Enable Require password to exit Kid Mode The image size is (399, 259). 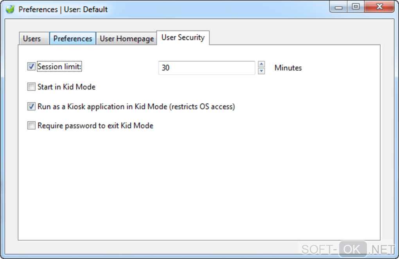point(31,126)
